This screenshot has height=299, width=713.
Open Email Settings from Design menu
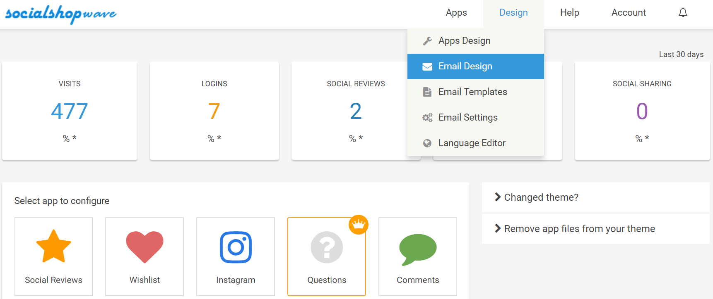tap(468, 118)
